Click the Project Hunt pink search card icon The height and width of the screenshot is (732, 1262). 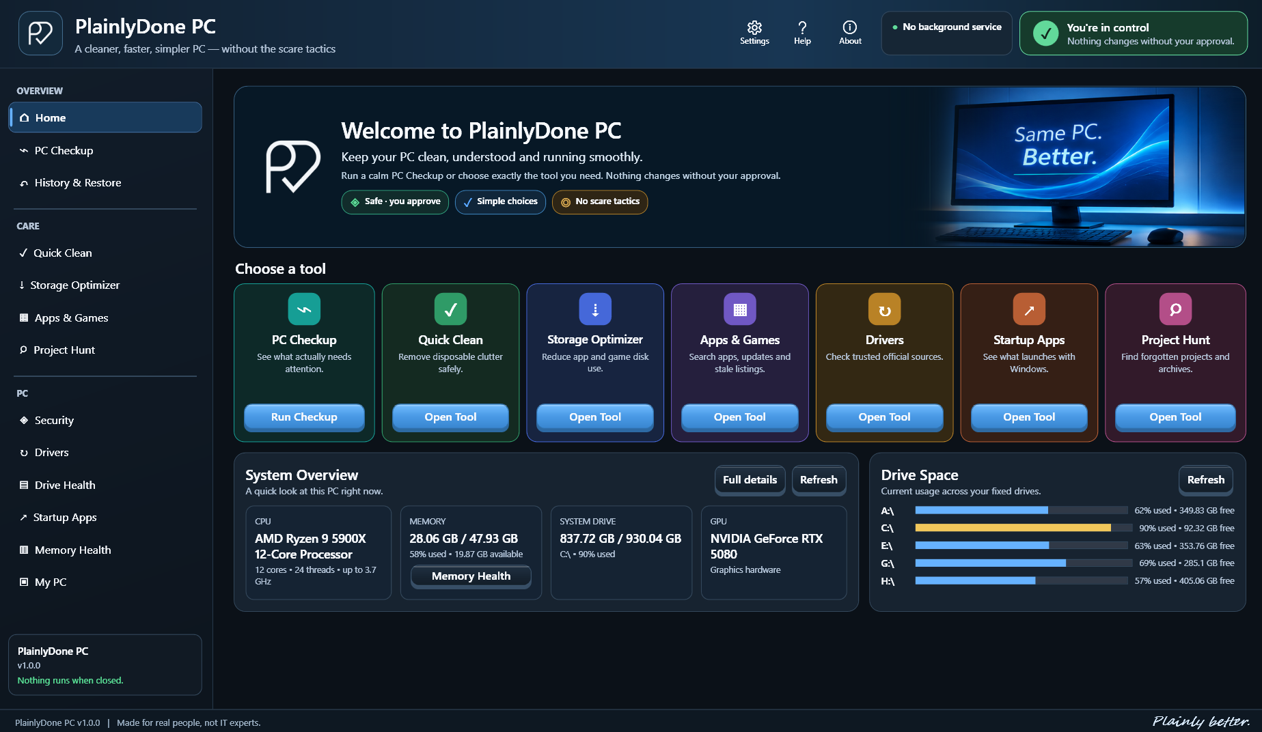point(1175,309)
